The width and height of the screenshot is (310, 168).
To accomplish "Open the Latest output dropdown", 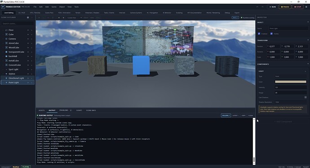I will pyautogui.click(x=235, y=115).
